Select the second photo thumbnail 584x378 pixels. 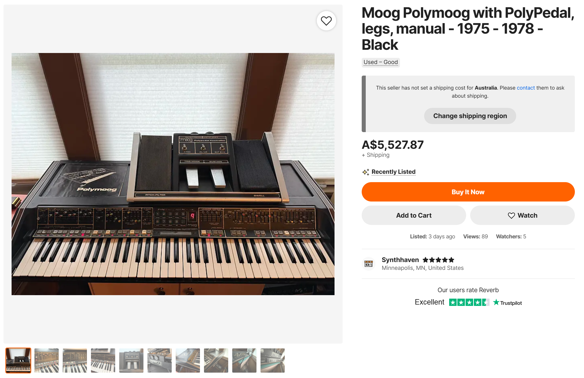(x=47, y=361)
